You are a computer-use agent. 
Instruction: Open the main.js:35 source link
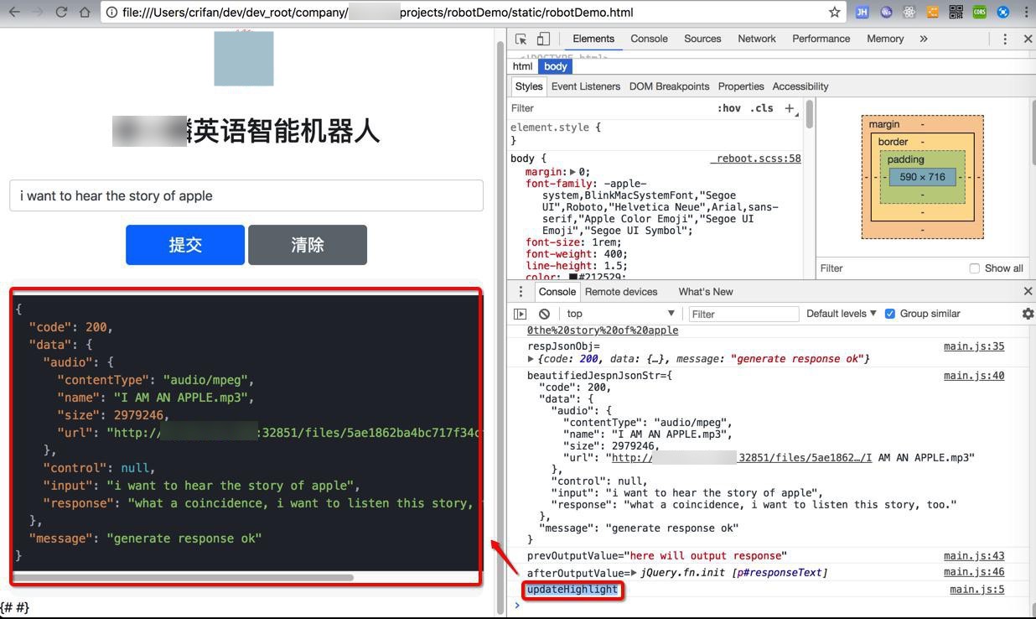click(x=974, y=346)
